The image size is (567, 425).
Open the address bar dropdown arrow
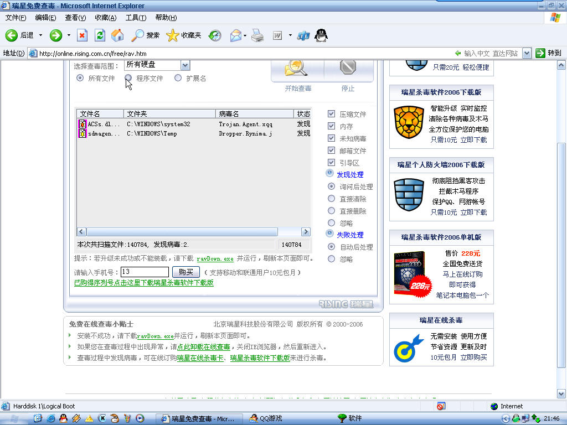point(527,54)
